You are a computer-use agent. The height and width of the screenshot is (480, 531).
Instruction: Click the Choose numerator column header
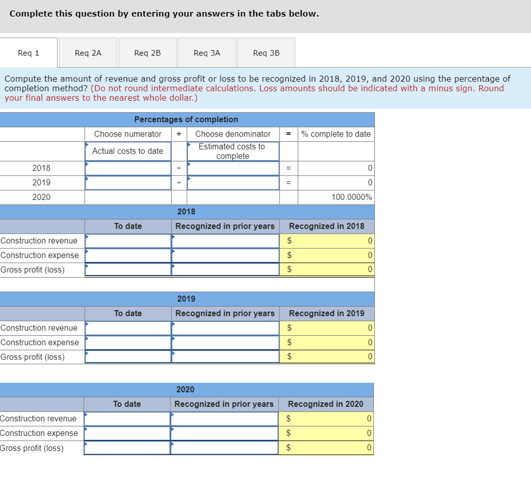pyautogui.click(x=128, y=134)
